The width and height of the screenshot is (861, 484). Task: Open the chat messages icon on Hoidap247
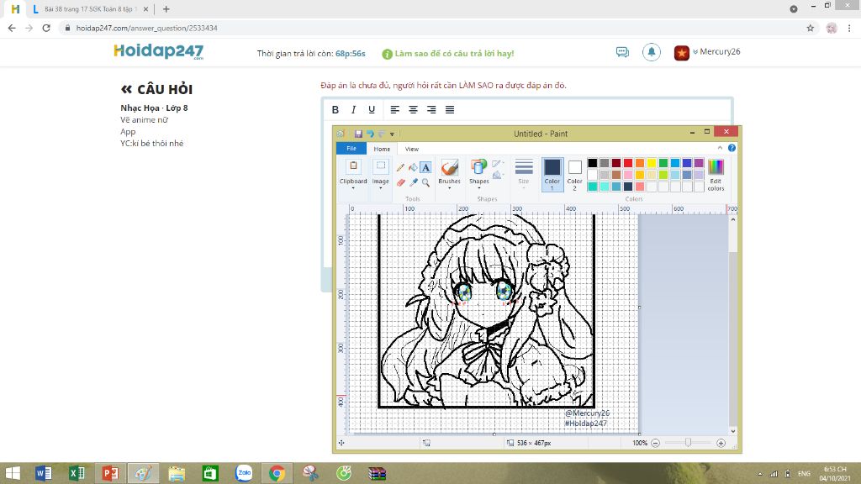click(622, 52)
